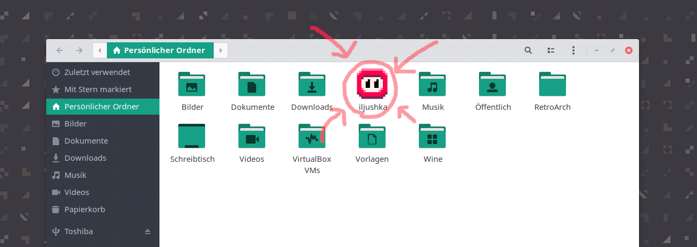This screenshot has height=247, width=697.
Task: Open the Wine folder
Action: point(432,136)
